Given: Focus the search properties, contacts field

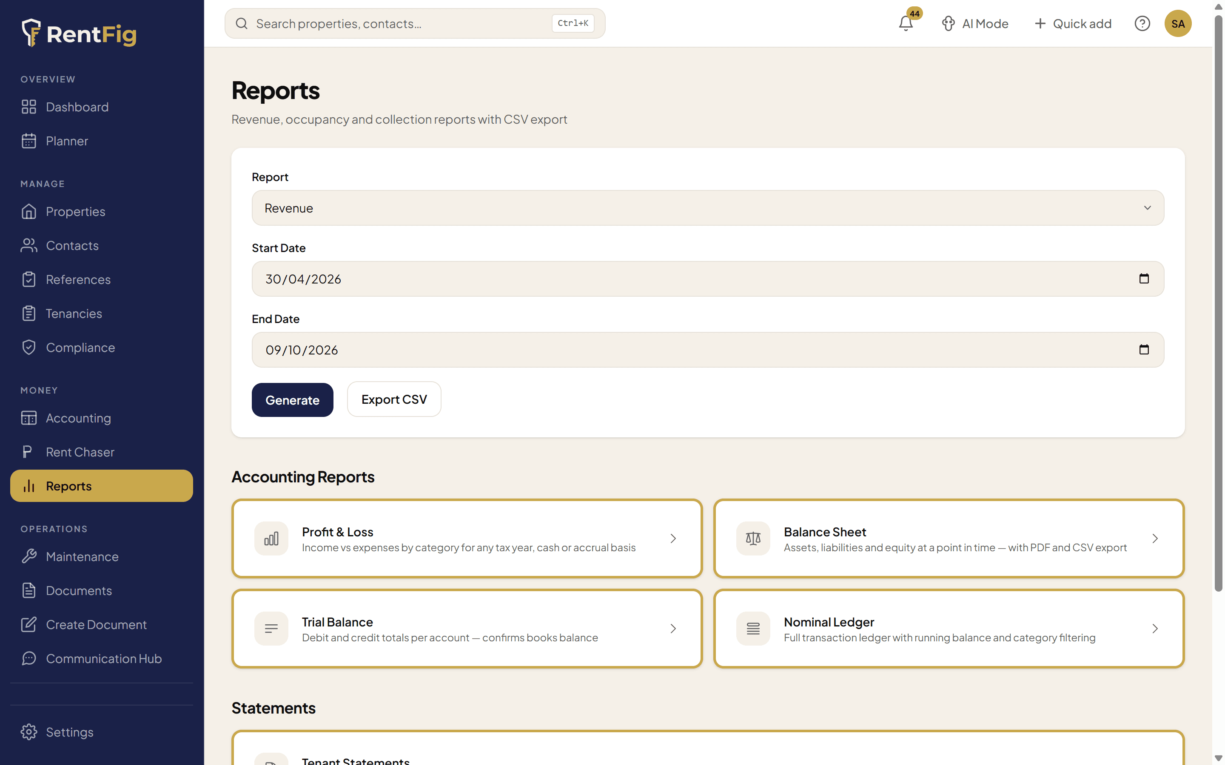Looking at the screenshot, I should coord(415,23).
